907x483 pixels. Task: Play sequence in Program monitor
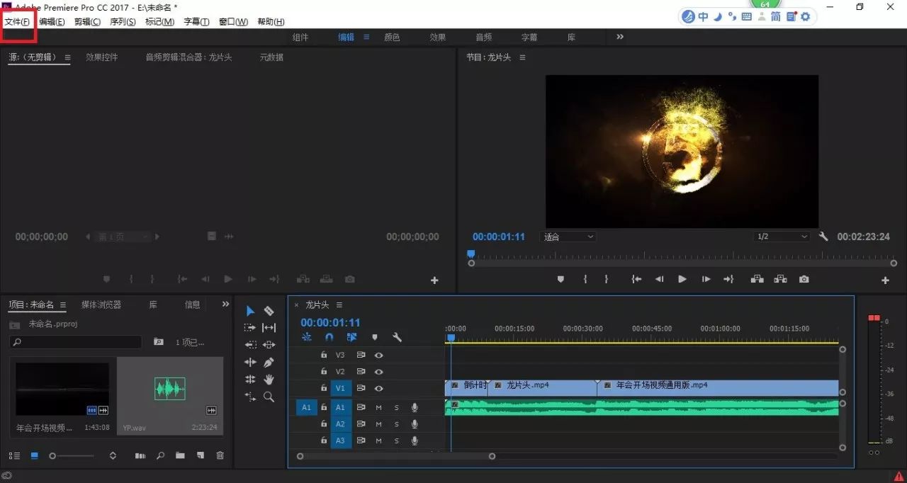click(x=682, y=280)
